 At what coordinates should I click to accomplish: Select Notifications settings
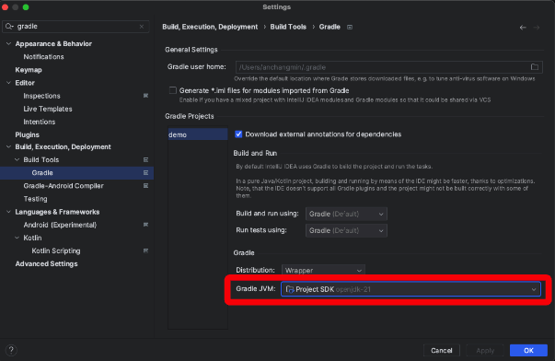43,57
